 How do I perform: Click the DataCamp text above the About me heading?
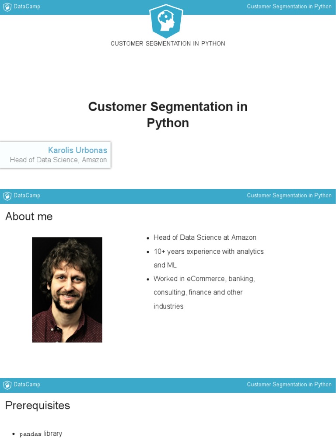click(27, 196)
